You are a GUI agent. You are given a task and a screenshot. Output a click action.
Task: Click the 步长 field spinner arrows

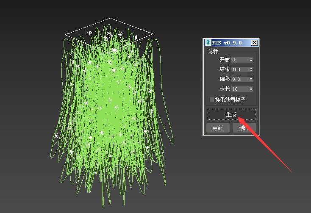point(251,89)
